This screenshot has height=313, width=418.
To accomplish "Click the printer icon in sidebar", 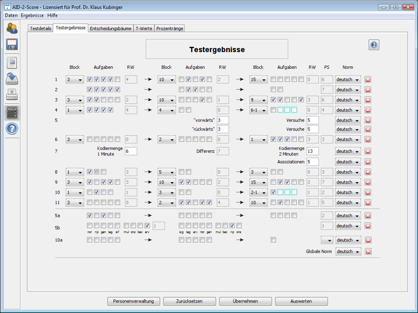I will 12,95.
